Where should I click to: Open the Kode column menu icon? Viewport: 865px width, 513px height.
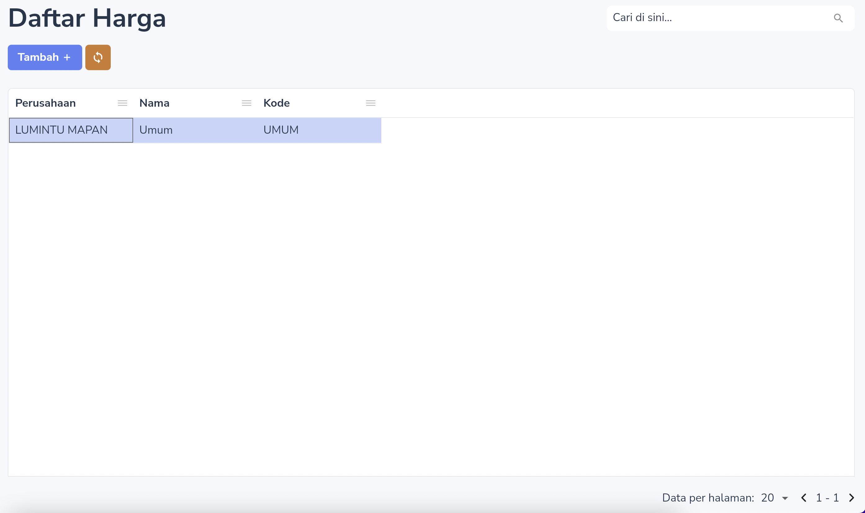(x=371, y=103)
